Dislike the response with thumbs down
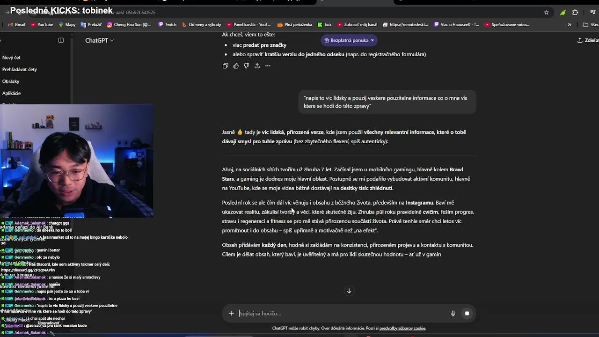The image size is (599, 337). 247,66
